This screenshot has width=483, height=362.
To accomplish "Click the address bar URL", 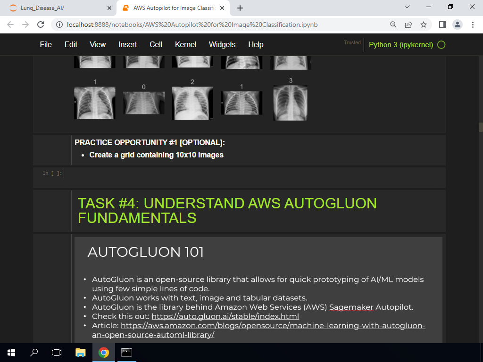I will (x=192, y=25).
